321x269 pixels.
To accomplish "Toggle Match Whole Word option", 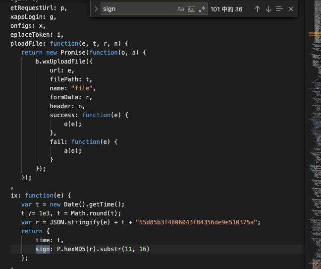I will (191, 9).
